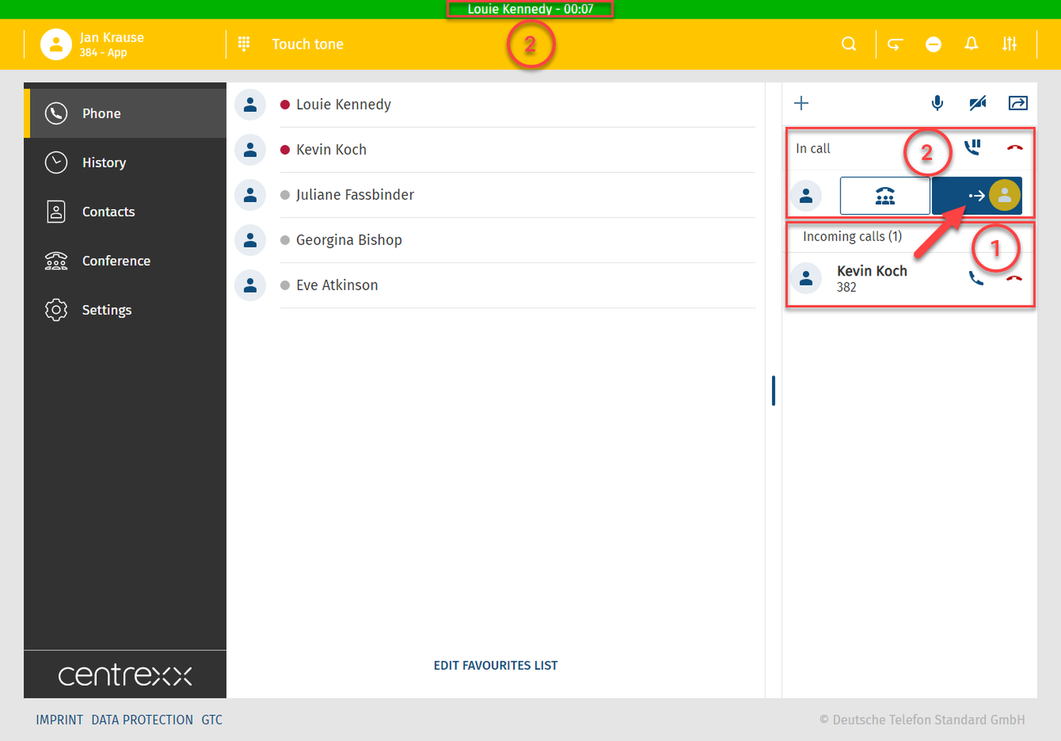Image resolution: width=1061 pixels, height=741 pixels.
Task: Click EDIT FAVOURITES LIST link
Action: [495, 665]
